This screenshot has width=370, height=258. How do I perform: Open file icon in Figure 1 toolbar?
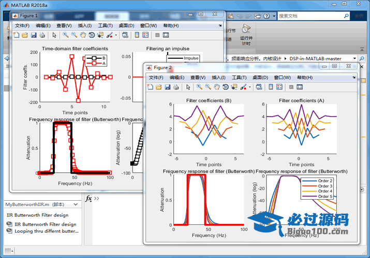click(x=25, y=35)
